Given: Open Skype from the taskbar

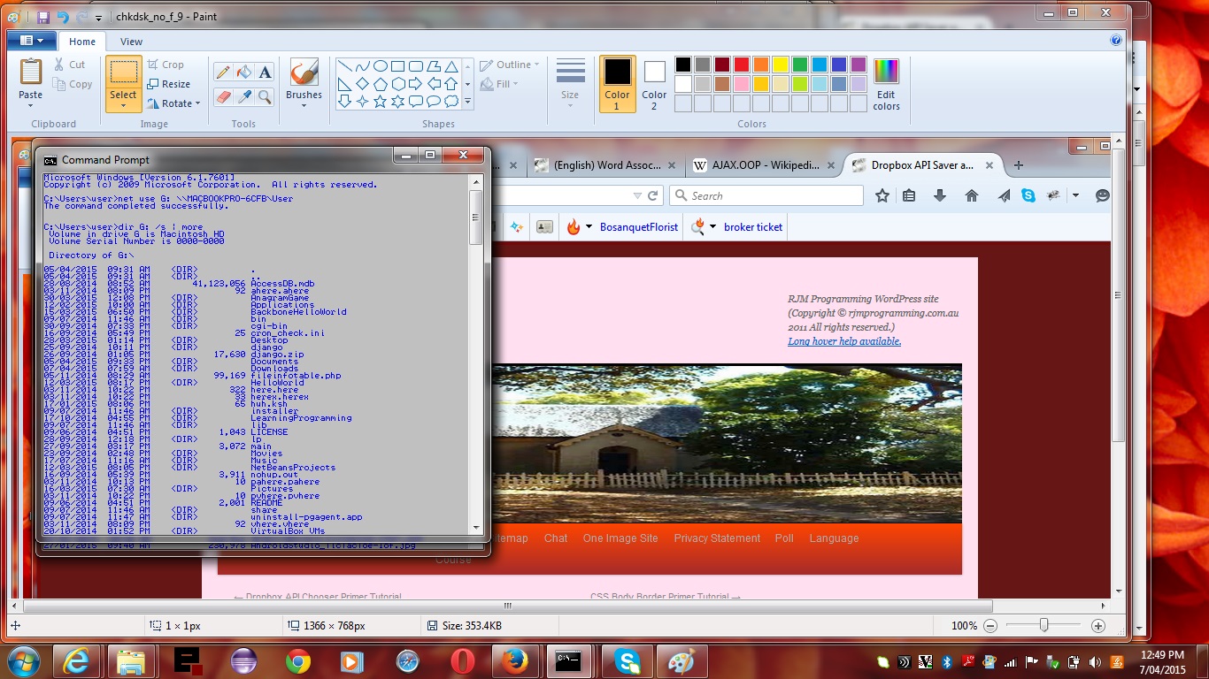Looking at the screenshot, I should coord(628,661).
